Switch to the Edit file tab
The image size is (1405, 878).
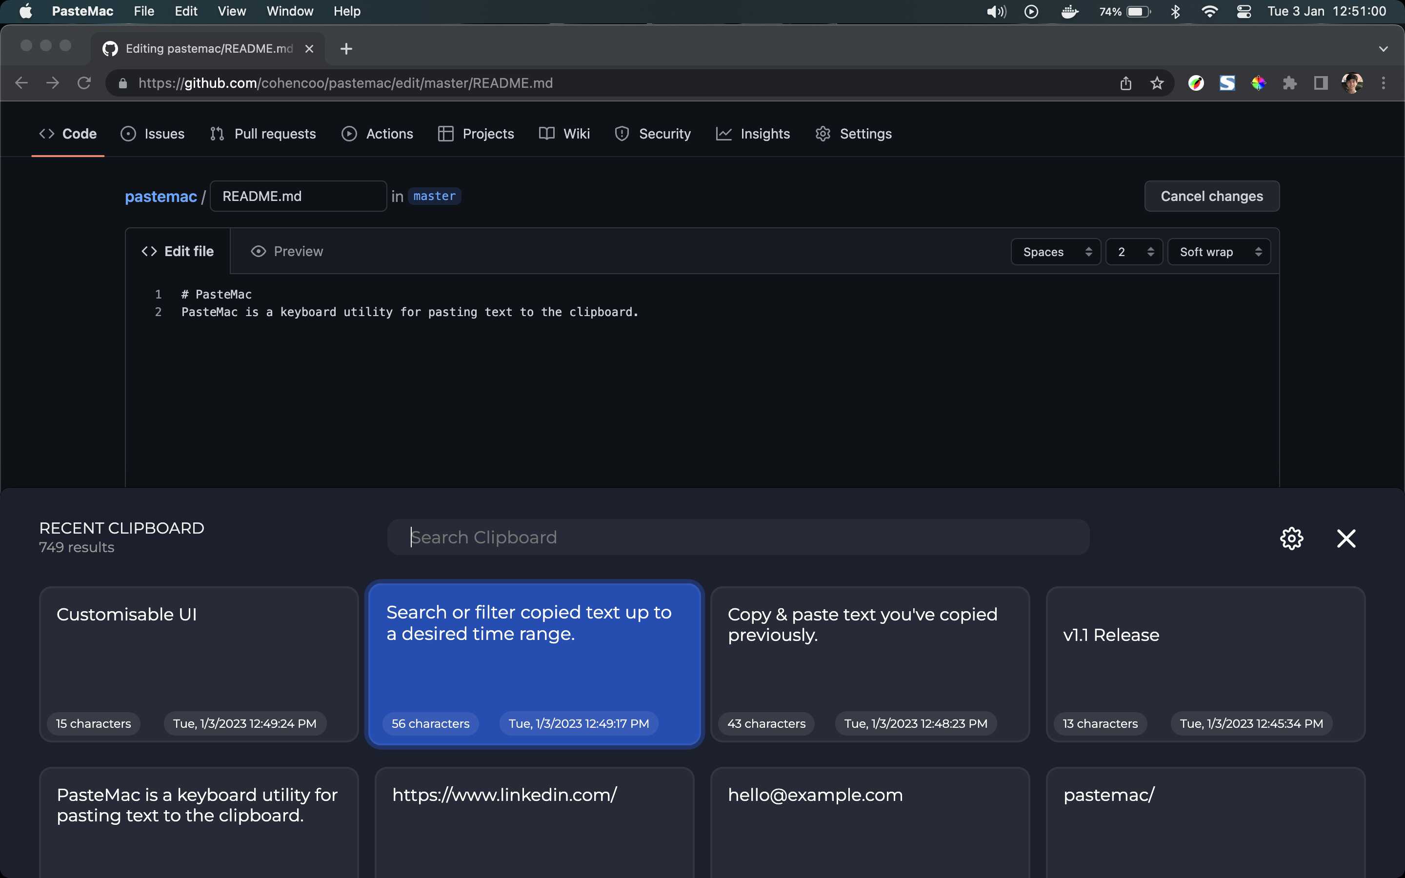178,251
